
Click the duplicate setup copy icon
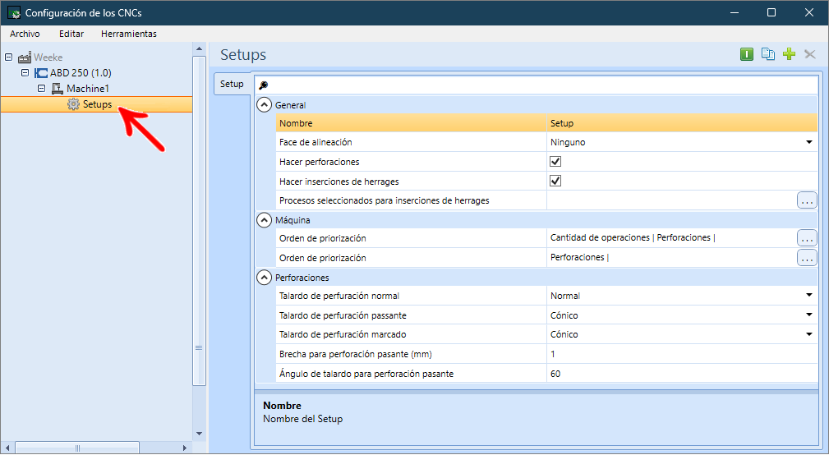767,54
